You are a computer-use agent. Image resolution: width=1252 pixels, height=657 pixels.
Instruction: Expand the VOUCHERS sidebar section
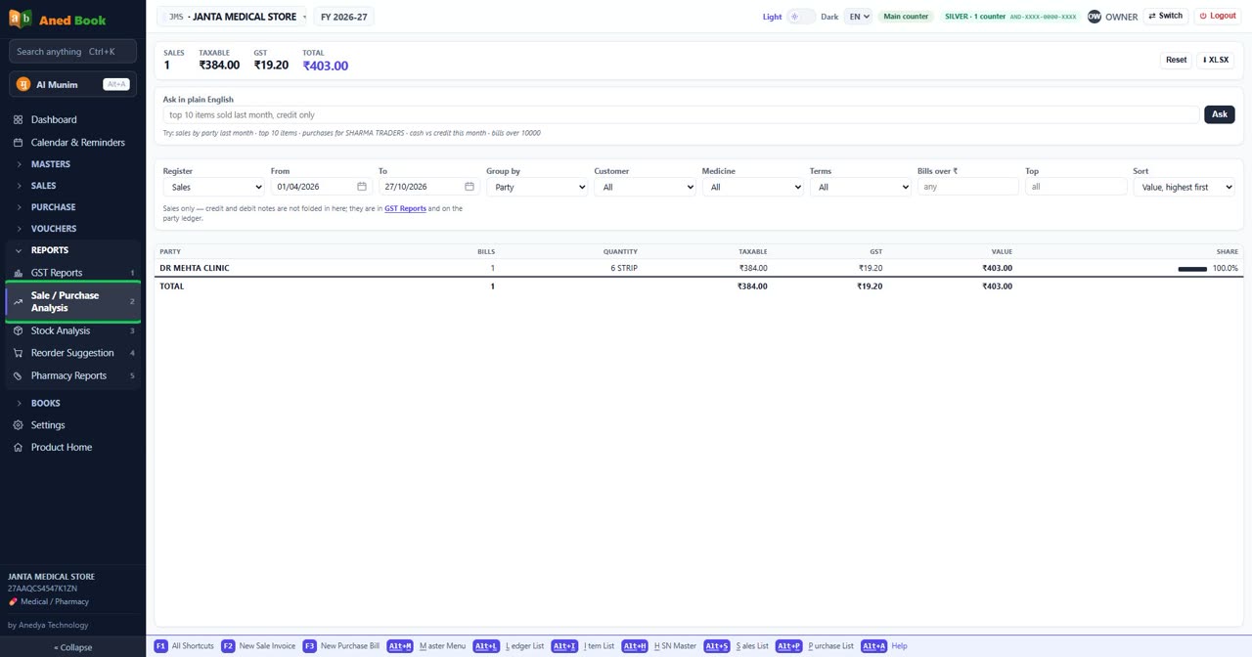coord(72,229)
